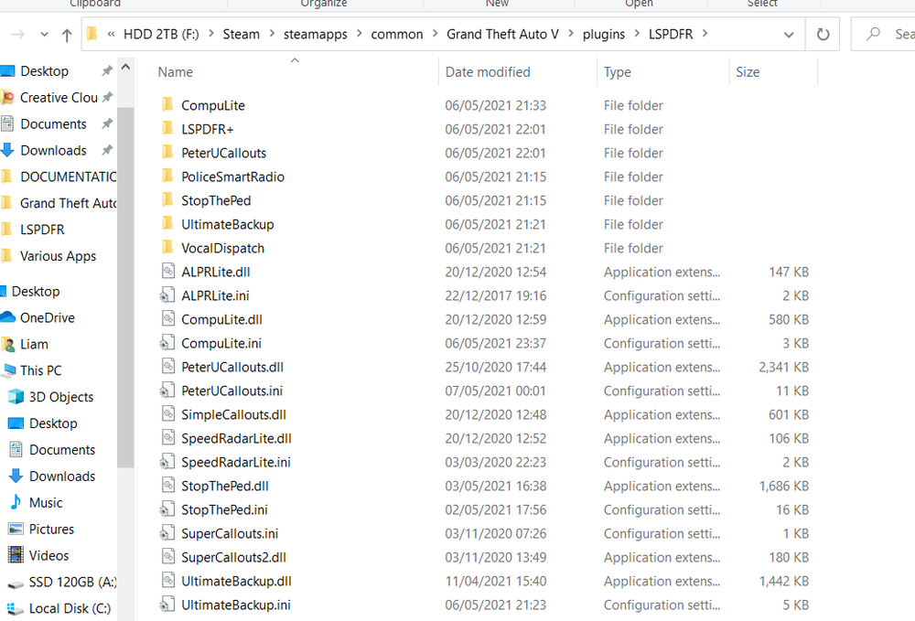Click the Up one level arrow

(x=67, y=35)
